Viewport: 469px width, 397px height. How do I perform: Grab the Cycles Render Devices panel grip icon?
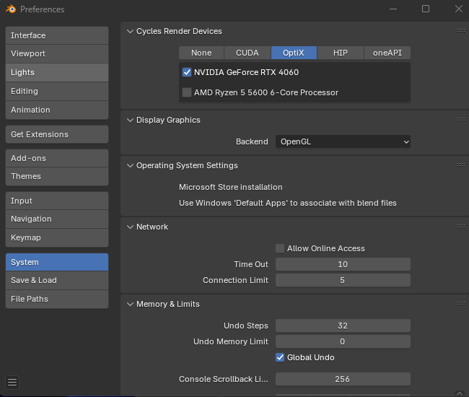460,31
